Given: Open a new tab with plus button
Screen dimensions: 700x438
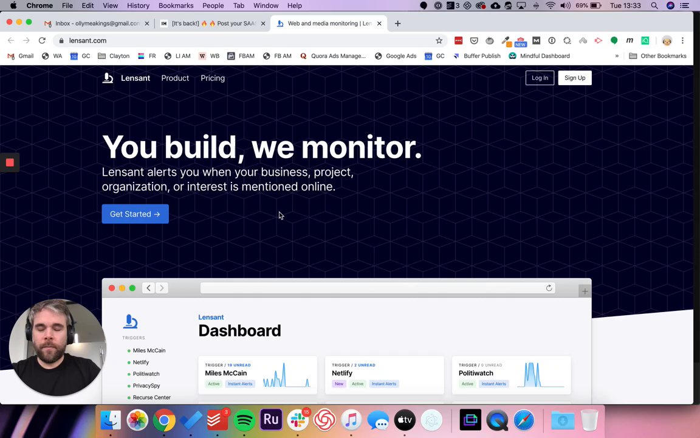Looking at the screenshot, I should pyautogui.click(x=397, y=23).
